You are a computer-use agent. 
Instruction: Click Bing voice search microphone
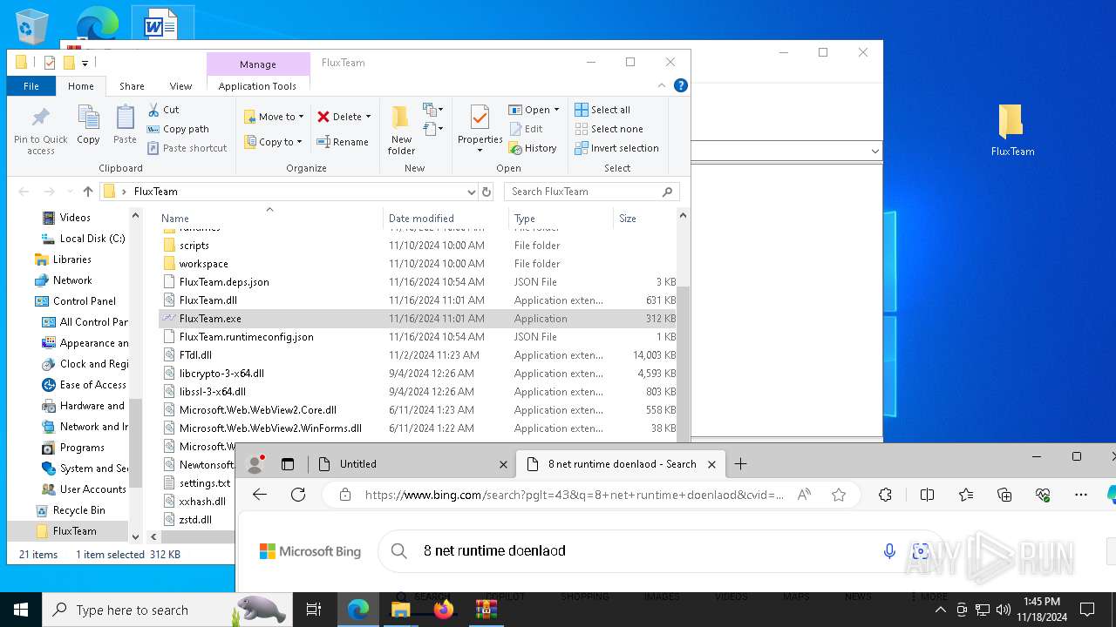point(889,551)
